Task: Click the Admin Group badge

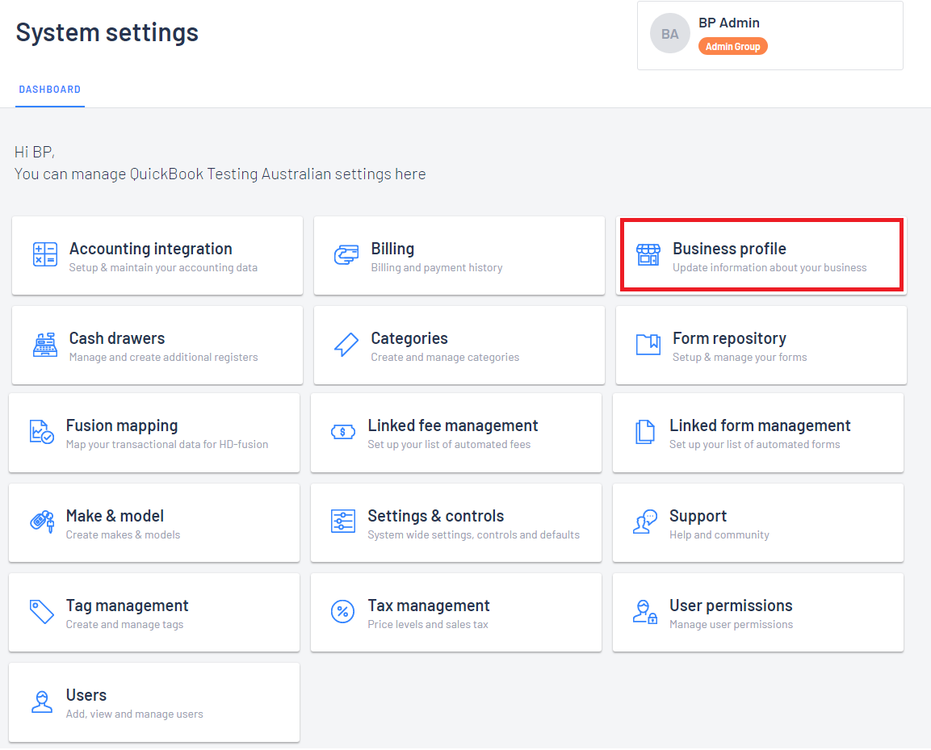Action: 732,47
